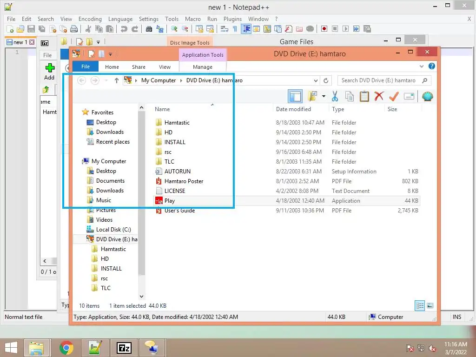This screenshot has width=476, height=357.
Task: Open the Share ribbon tab
Action: 139,67
